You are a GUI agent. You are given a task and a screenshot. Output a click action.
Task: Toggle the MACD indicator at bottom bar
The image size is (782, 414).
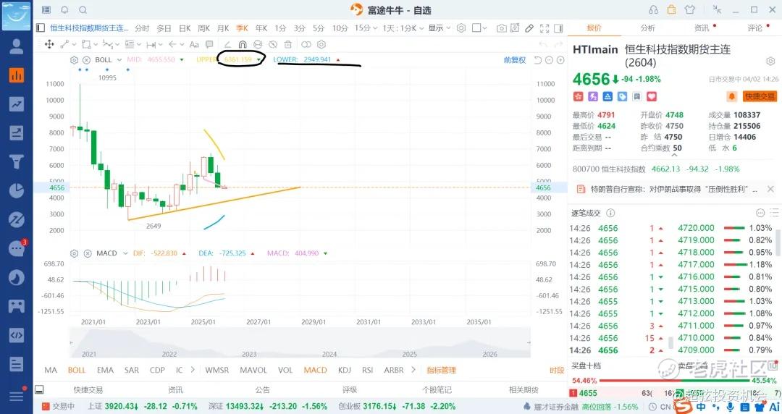click(x=315, y=370)
